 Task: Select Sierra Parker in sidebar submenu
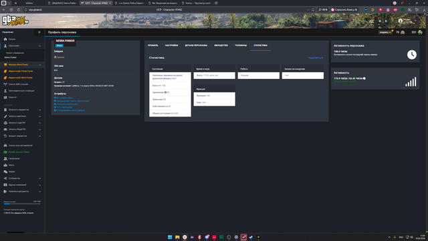(11, 58)
